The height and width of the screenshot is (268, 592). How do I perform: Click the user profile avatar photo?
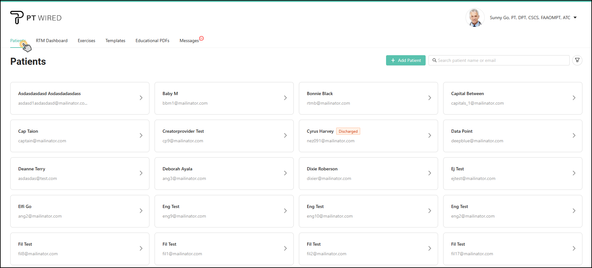tap(475, 18)
